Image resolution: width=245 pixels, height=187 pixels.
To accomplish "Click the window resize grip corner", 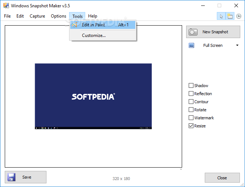I will point(242,184).
